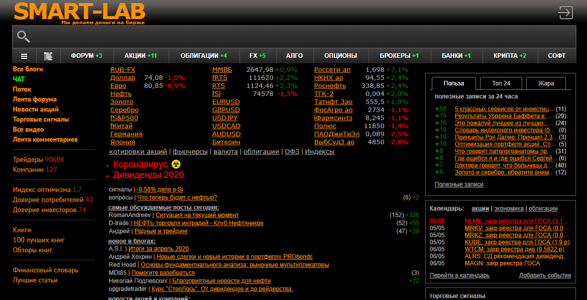Open the КРИПТА menu item
This screenshot has width=587, height=300.
coord(510,56)
